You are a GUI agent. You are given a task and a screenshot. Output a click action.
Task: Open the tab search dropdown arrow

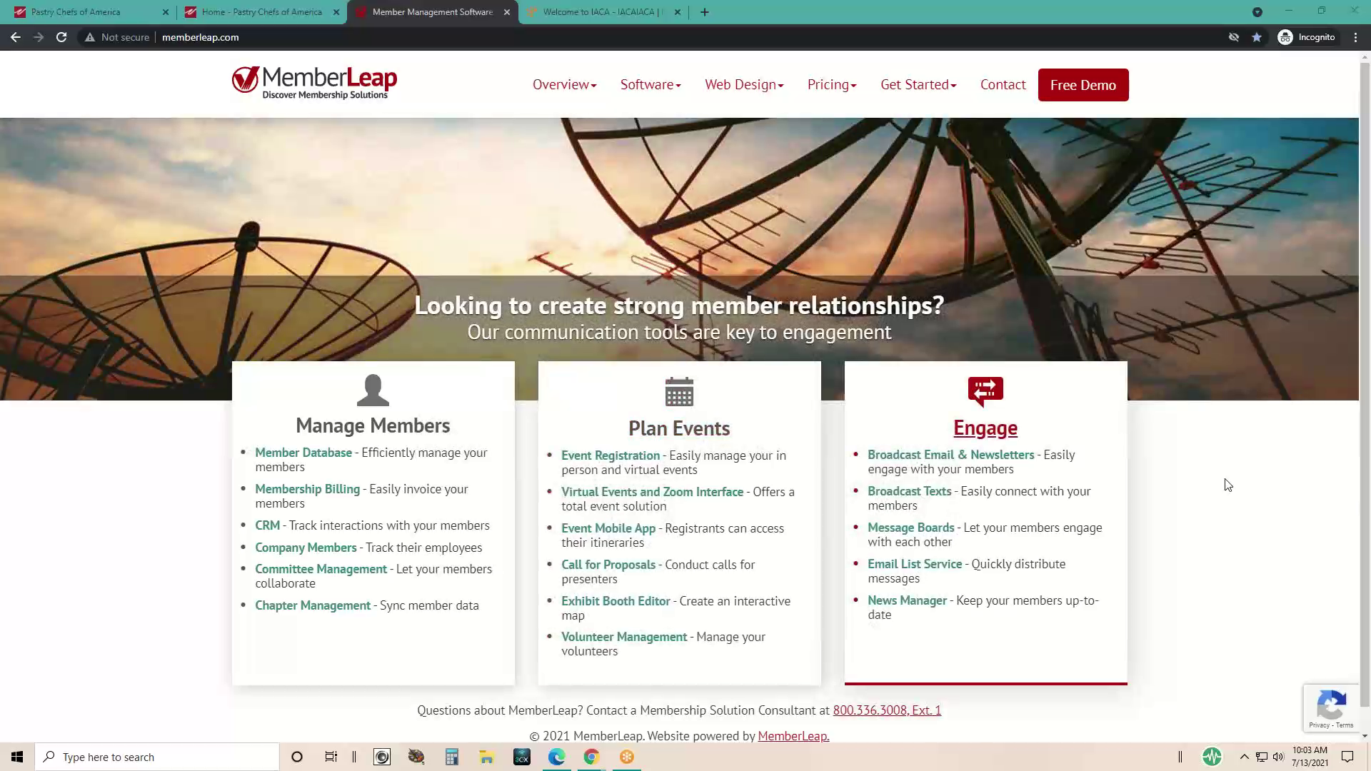tap(1257, 12)
